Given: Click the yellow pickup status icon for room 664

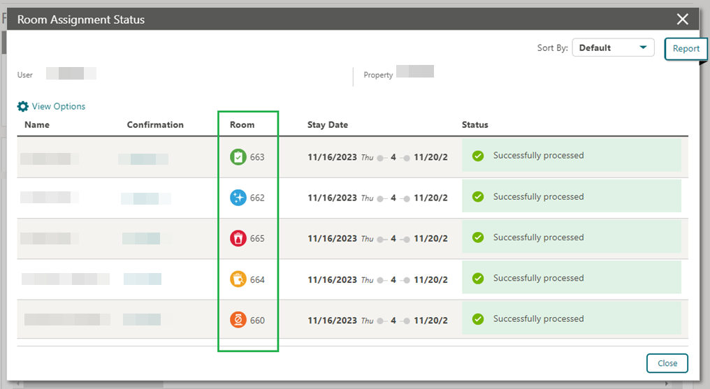Looking at the screenshot, I should tap(238, 279).
